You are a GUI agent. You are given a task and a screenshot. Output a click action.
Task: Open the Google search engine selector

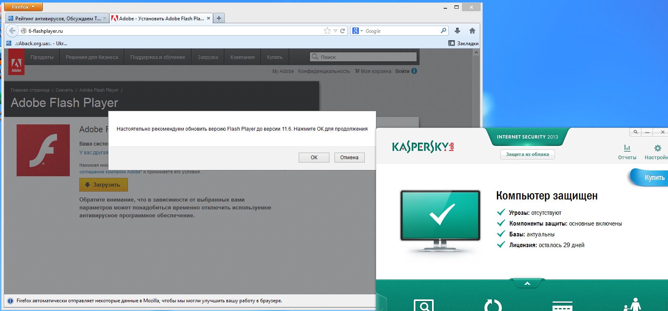coord(357,31)
